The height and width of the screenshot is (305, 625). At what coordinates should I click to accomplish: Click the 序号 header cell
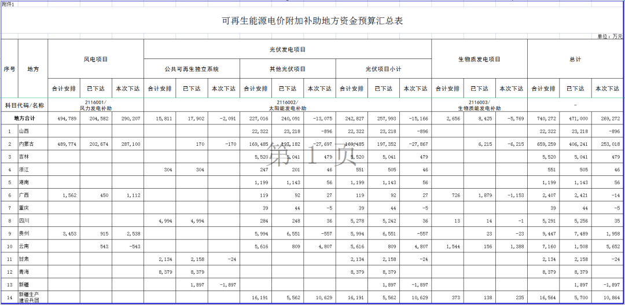pyautogui.click(x=10, y=68)
